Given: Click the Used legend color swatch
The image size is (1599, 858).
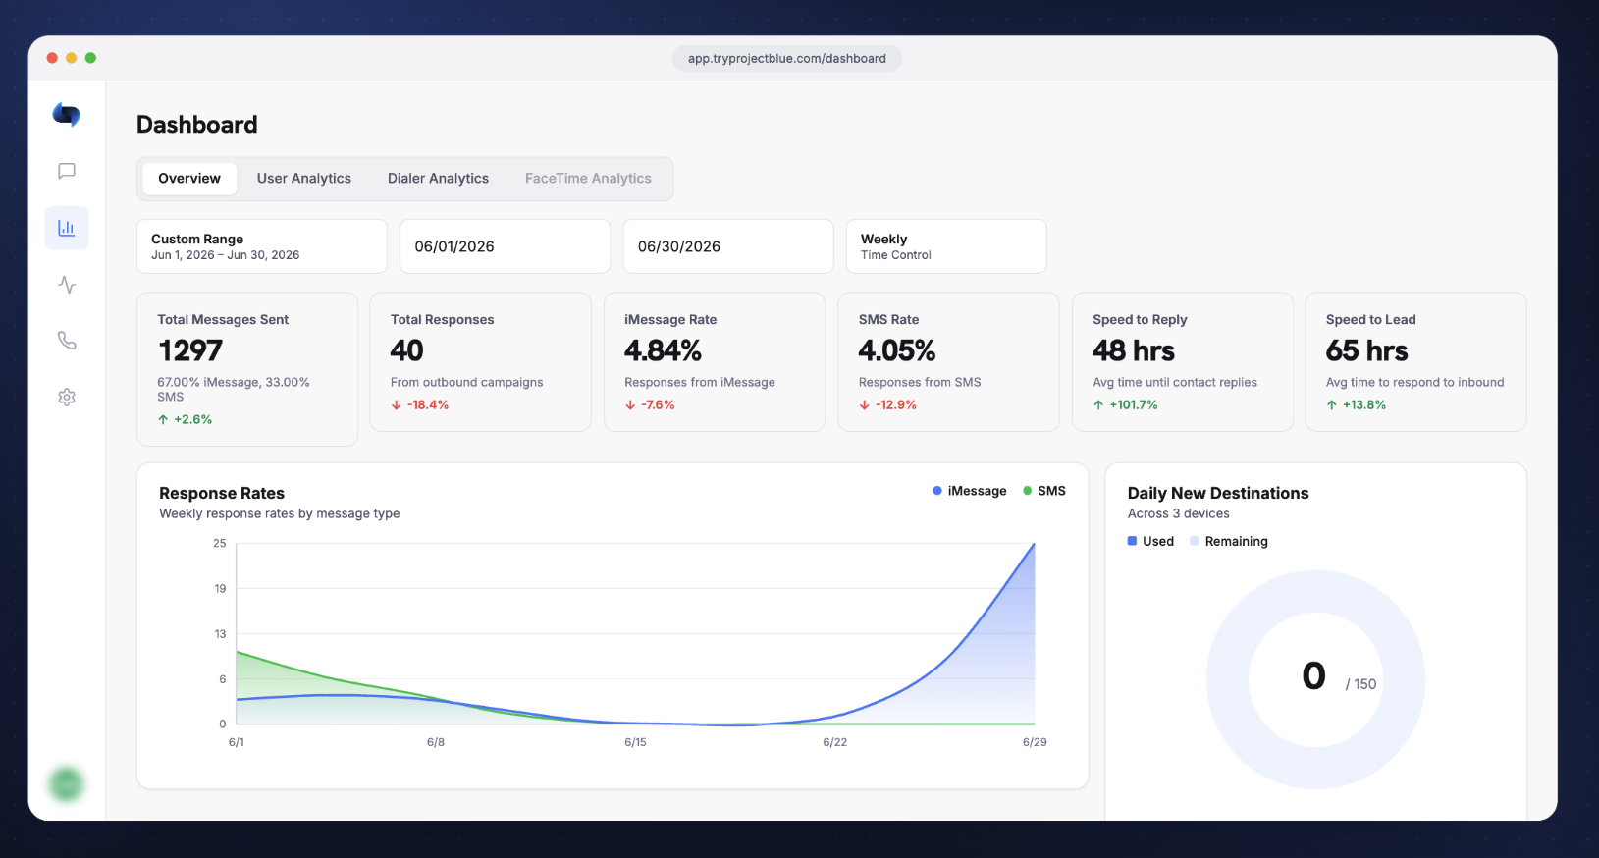Looking at the screenshot, I should pyautogui.click(x=1133, y=541).
